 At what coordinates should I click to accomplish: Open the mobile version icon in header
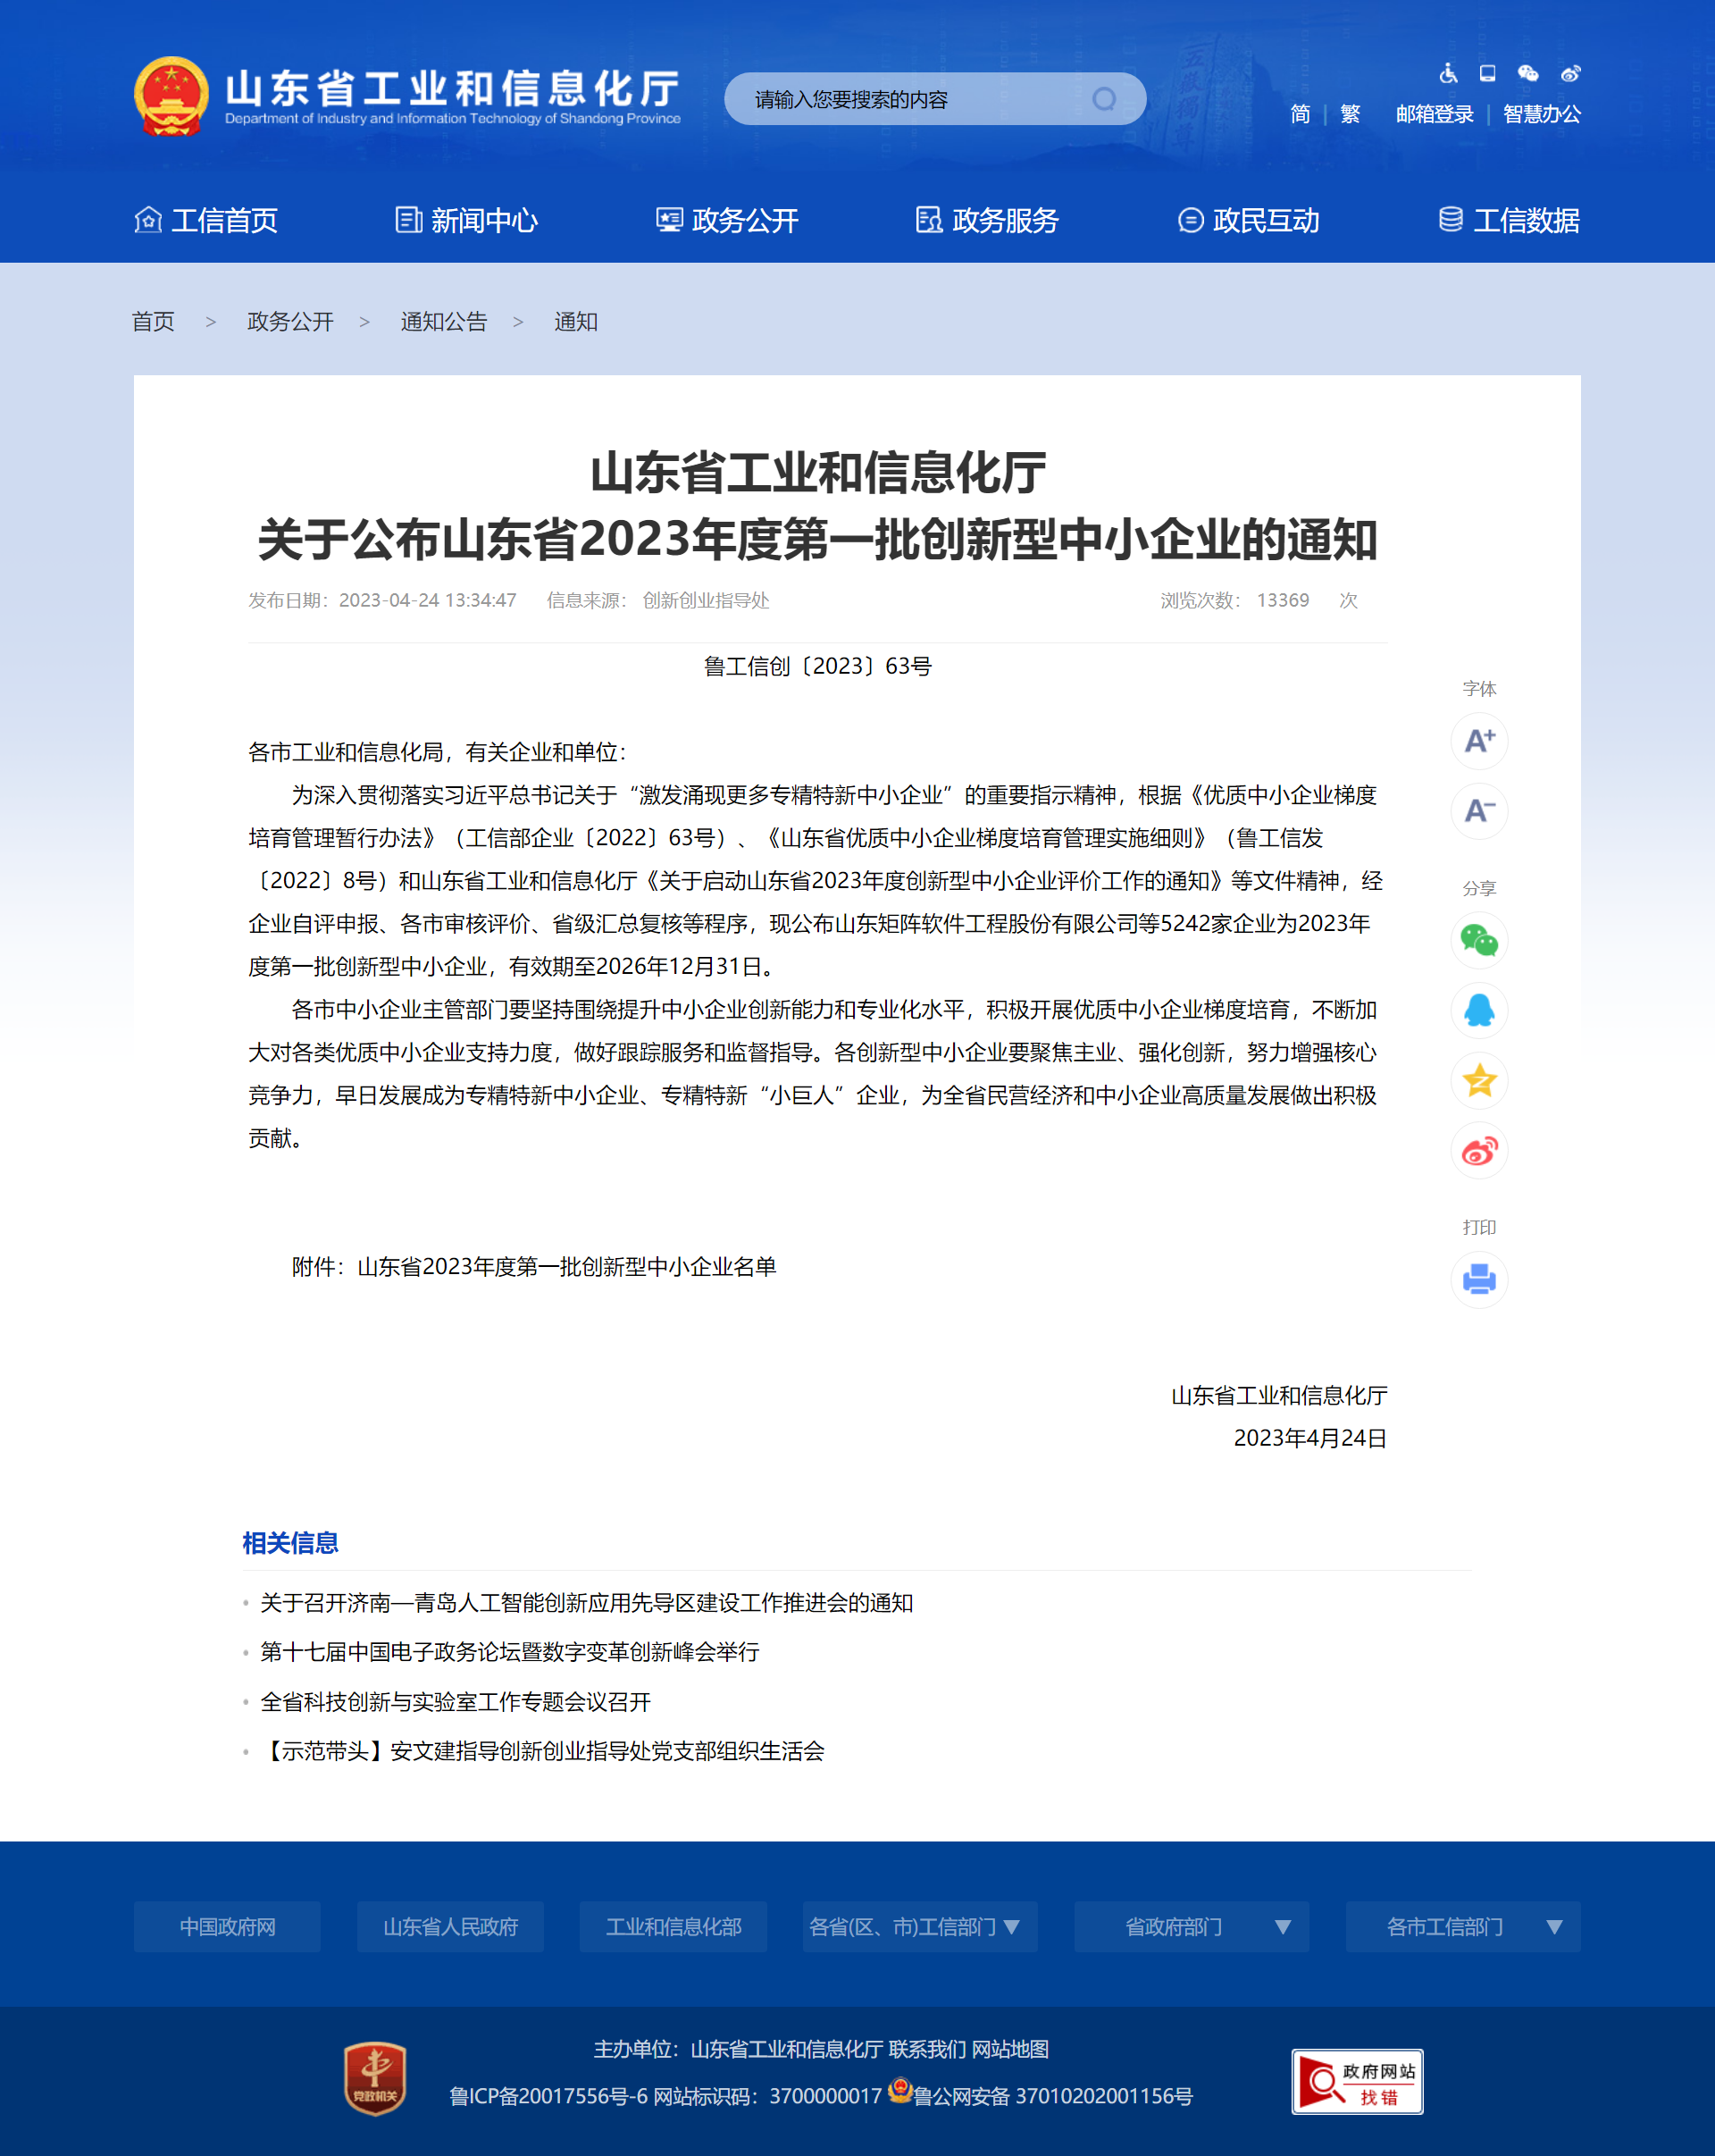1486,72
